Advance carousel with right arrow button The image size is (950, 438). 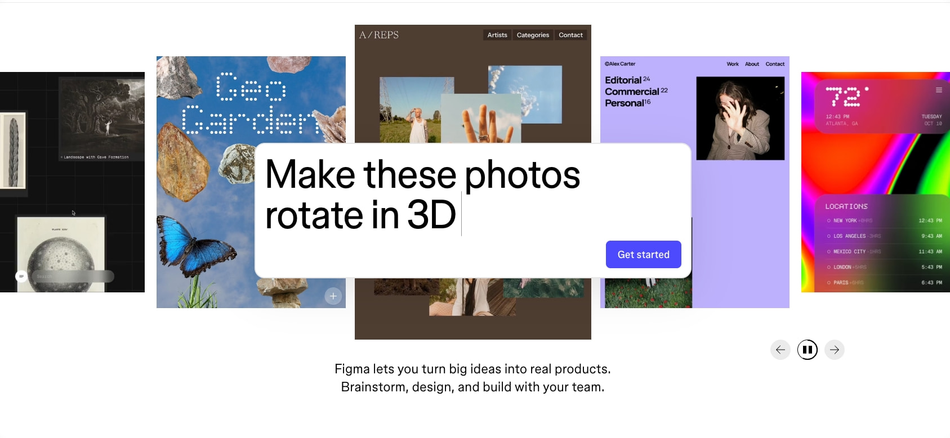[x=834, y=350]
